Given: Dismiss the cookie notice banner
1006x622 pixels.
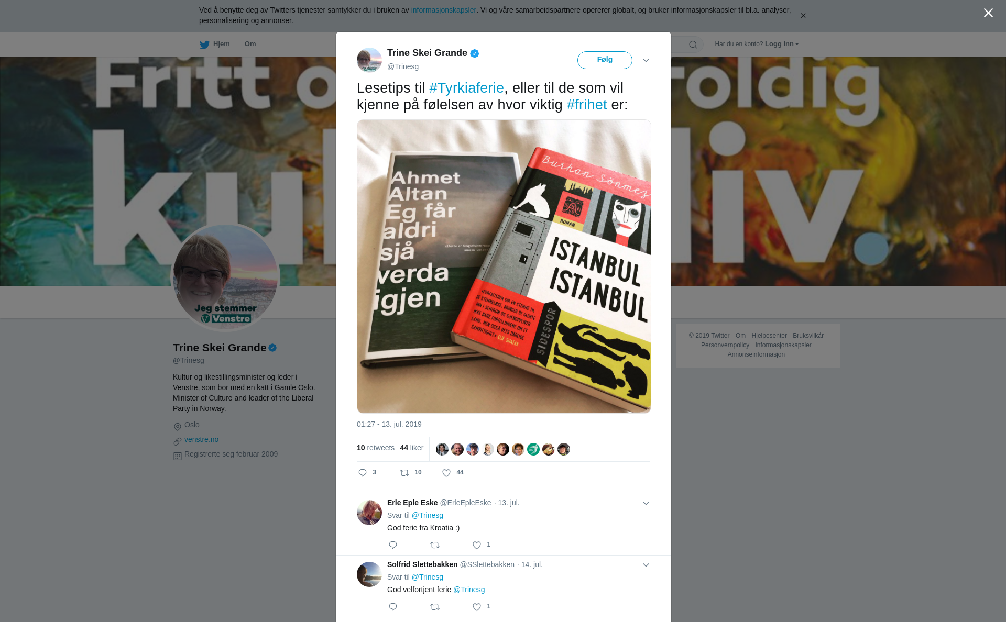Looking at the screenshot, I should pyautogui.click(x=803, y=15).
